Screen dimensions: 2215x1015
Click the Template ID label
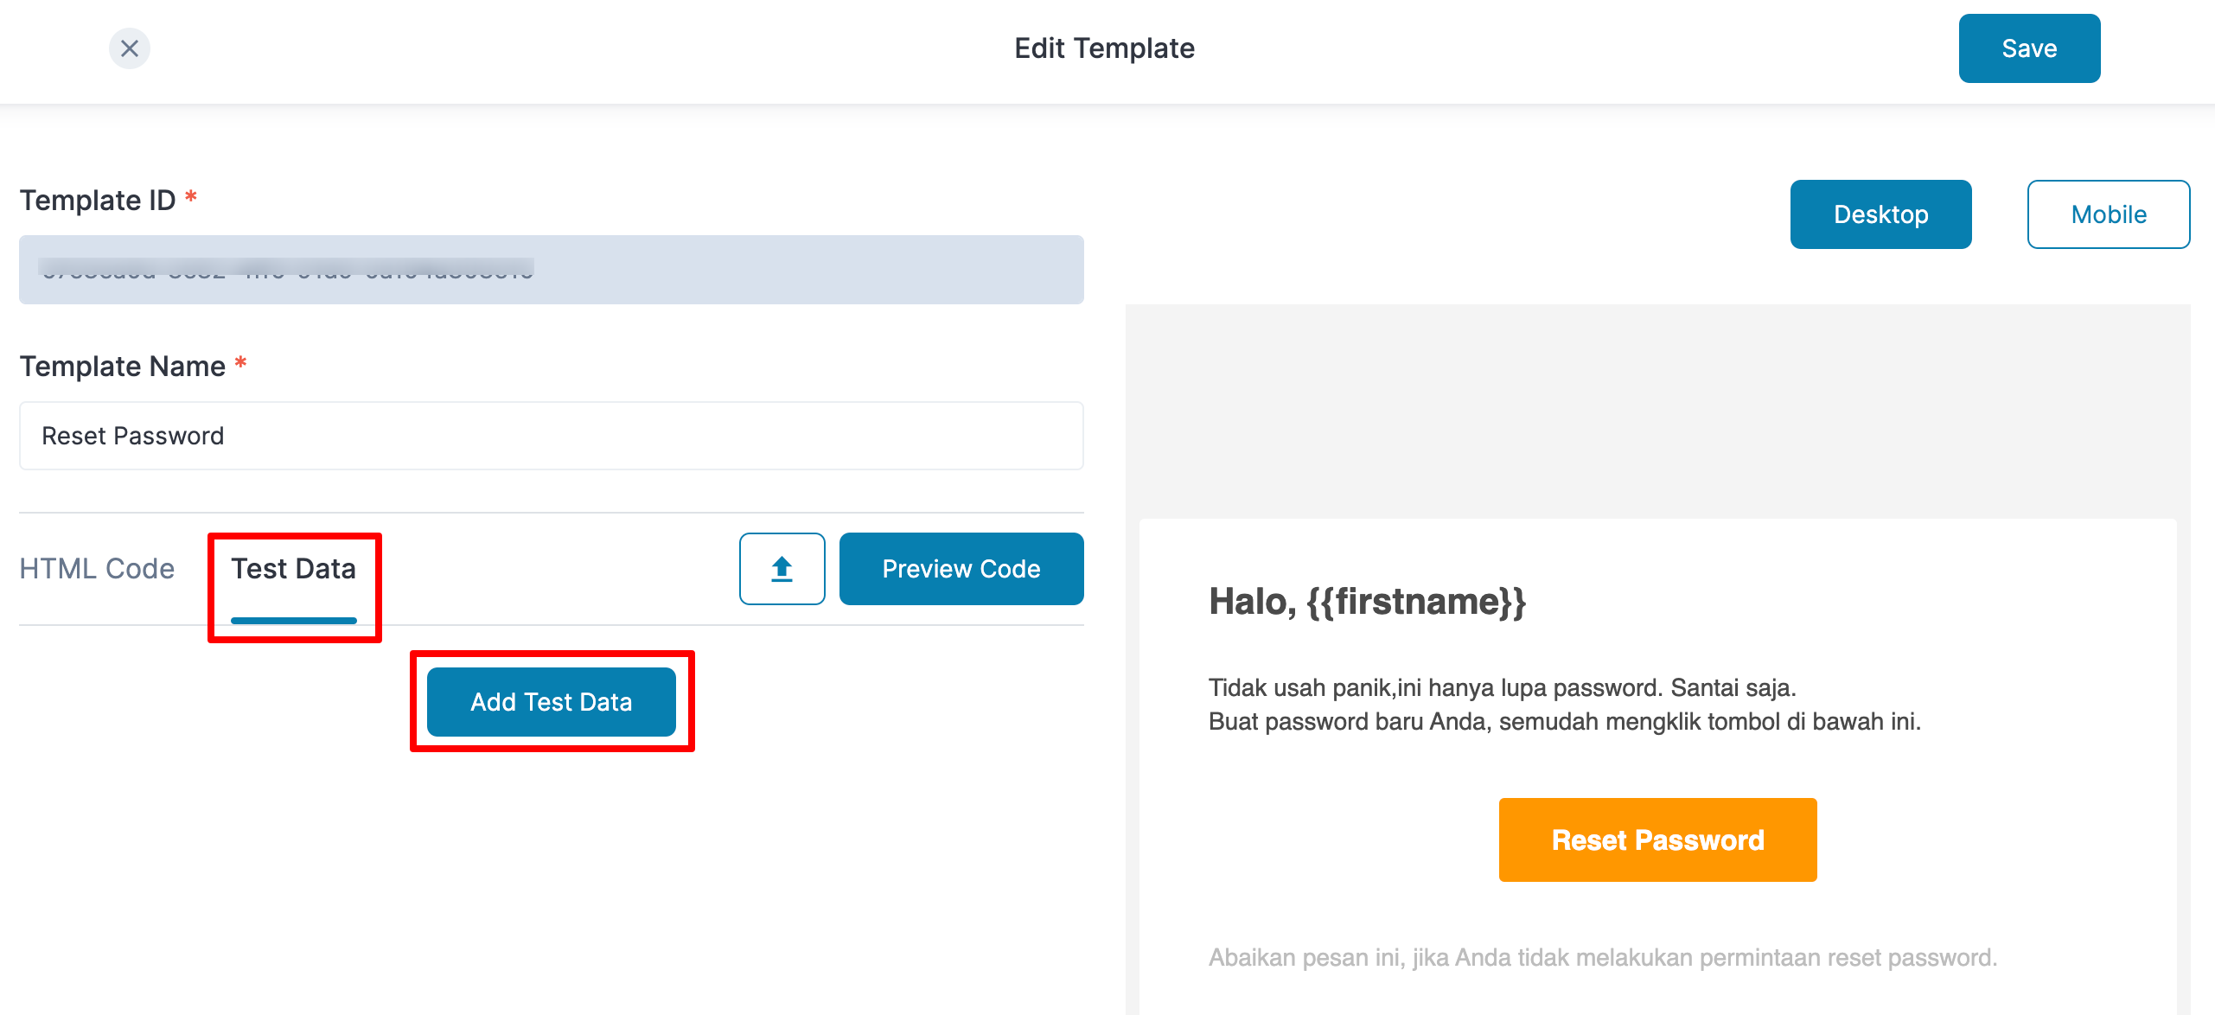point(98,201)
